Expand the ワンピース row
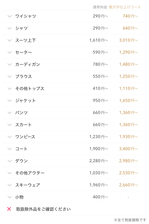The height and width of the screenshot is (224, 149). [x=74, y=137]
